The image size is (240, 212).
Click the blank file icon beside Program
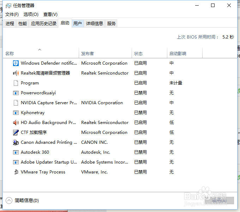click(16, 83)
